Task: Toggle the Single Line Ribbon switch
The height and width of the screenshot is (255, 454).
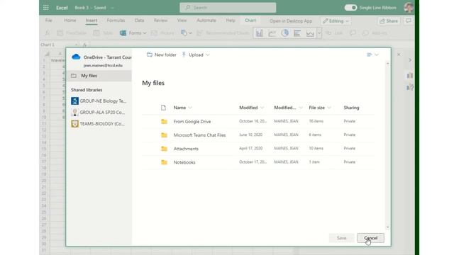Action: 350,8
